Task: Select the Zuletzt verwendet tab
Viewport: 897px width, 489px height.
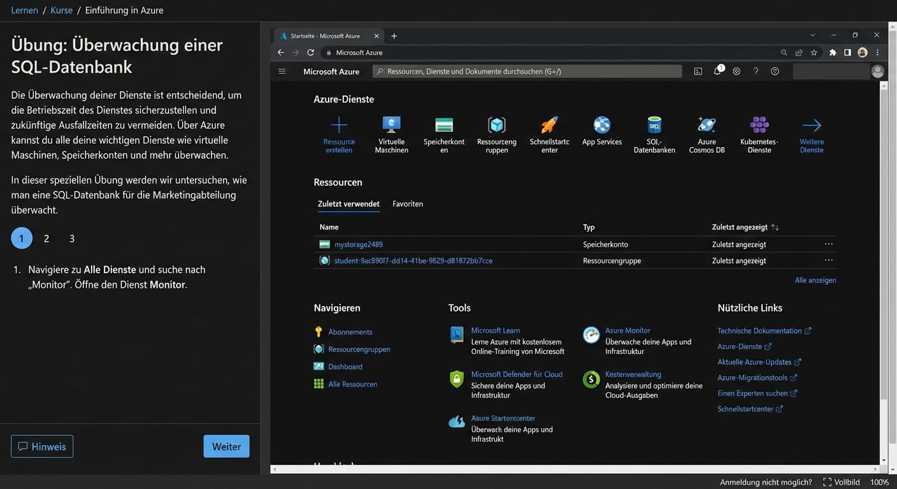Action: pyautogui.click(x=348, y=204)
